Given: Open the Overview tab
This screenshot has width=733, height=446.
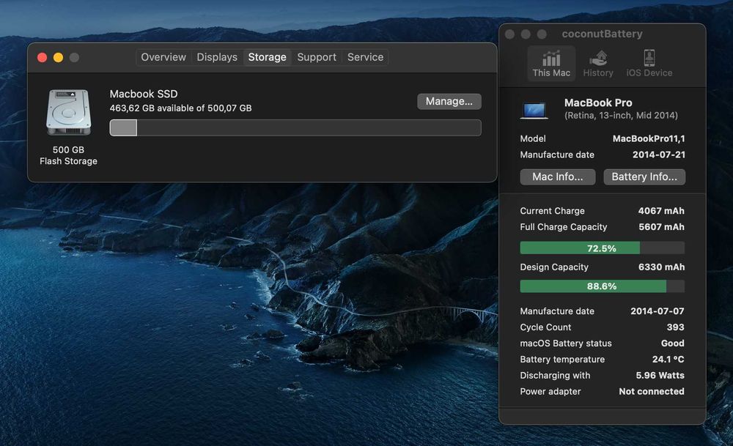Looking at the screenshot, I should coord(163,57).
